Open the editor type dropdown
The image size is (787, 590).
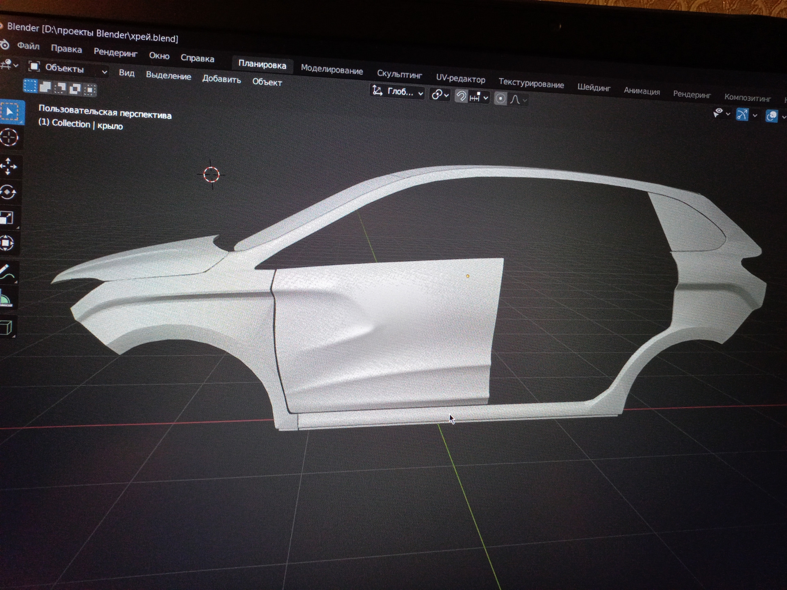[9, 64]
